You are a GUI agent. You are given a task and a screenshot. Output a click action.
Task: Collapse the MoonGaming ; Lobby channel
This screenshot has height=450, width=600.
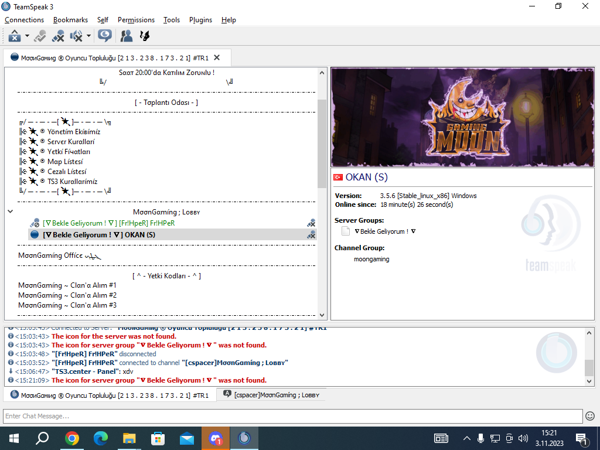coord(11,211)
